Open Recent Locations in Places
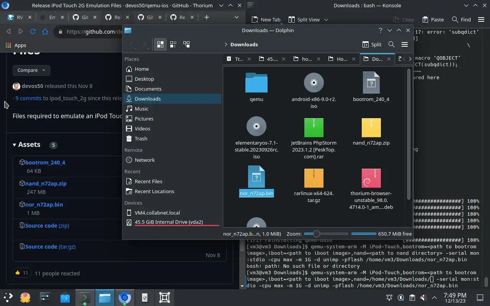 [172, 191]
